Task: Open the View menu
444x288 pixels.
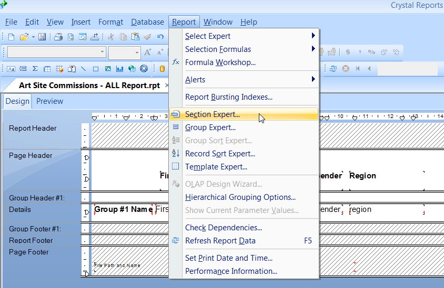Action: click(55, 22)
